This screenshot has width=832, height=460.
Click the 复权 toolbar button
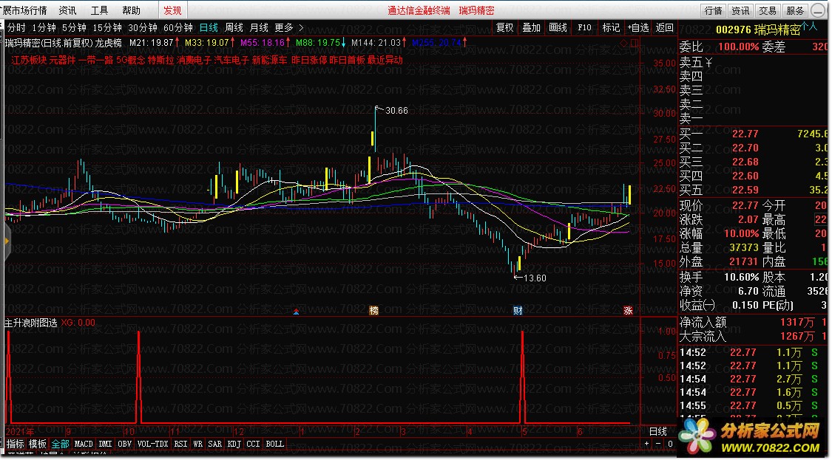pyautogui.click(x=504, y=27)
